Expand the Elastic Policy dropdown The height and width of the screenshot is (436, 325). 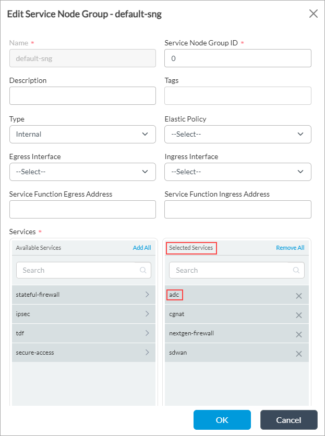pos(237,134)
